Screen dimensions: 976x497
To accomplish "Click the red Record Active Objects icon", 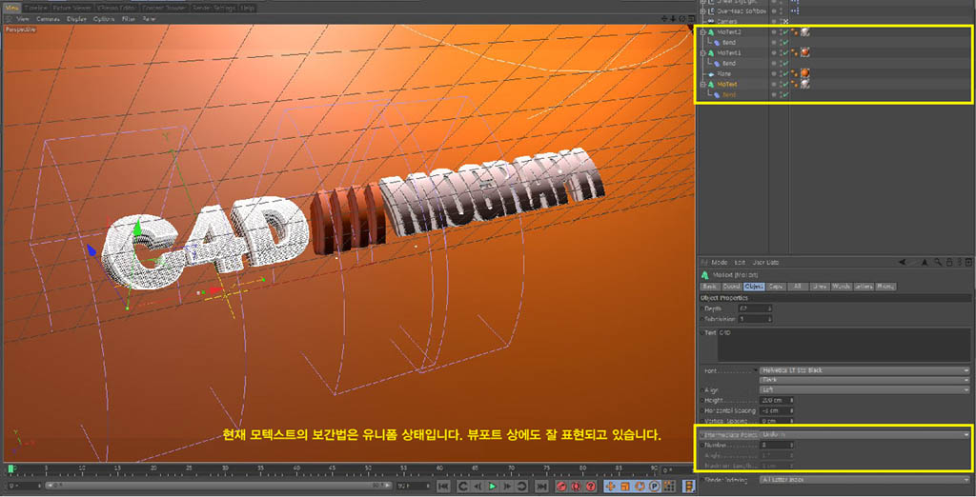I will click(x=561, y=487).
